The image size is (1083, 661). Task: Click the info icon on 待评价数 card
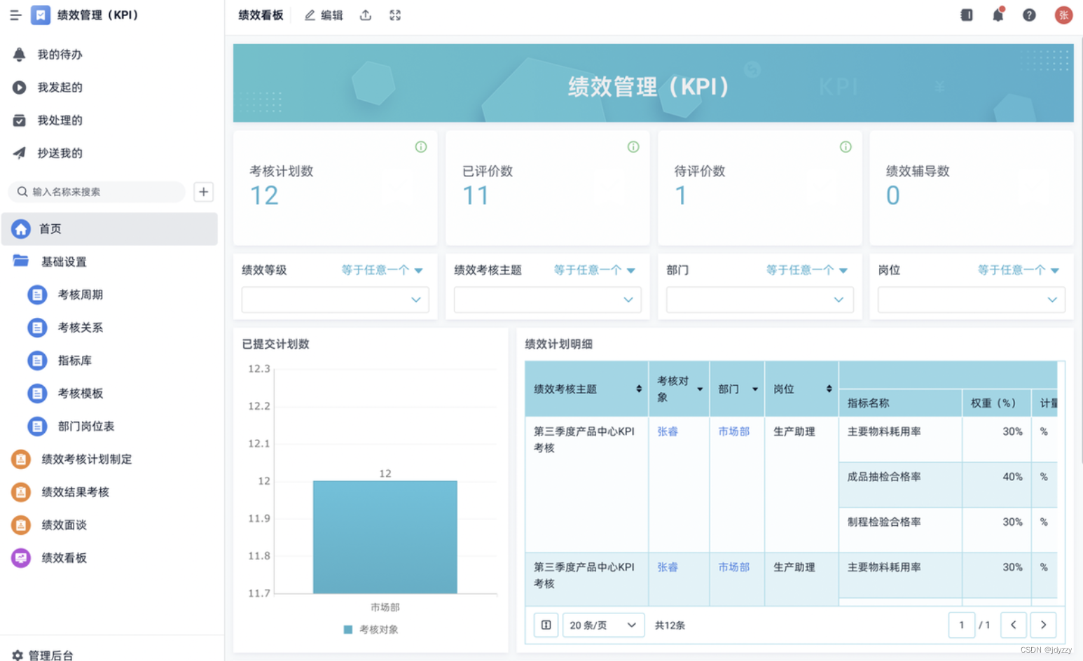(846, 147)
